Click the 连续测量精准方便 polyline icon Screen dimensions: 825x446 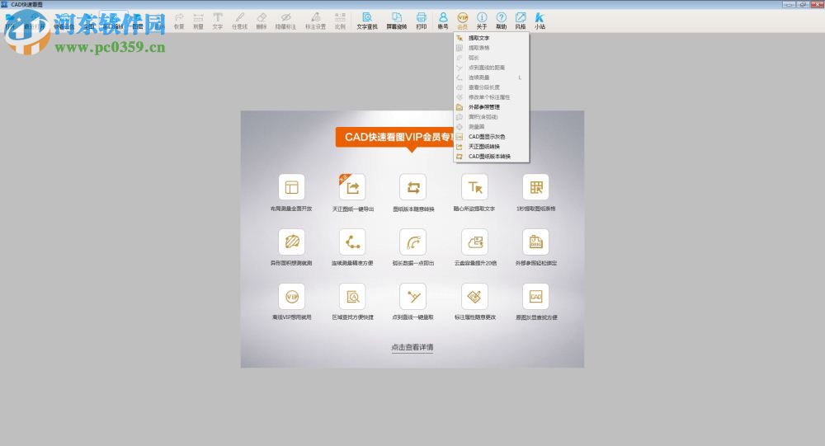coord(352,242)
